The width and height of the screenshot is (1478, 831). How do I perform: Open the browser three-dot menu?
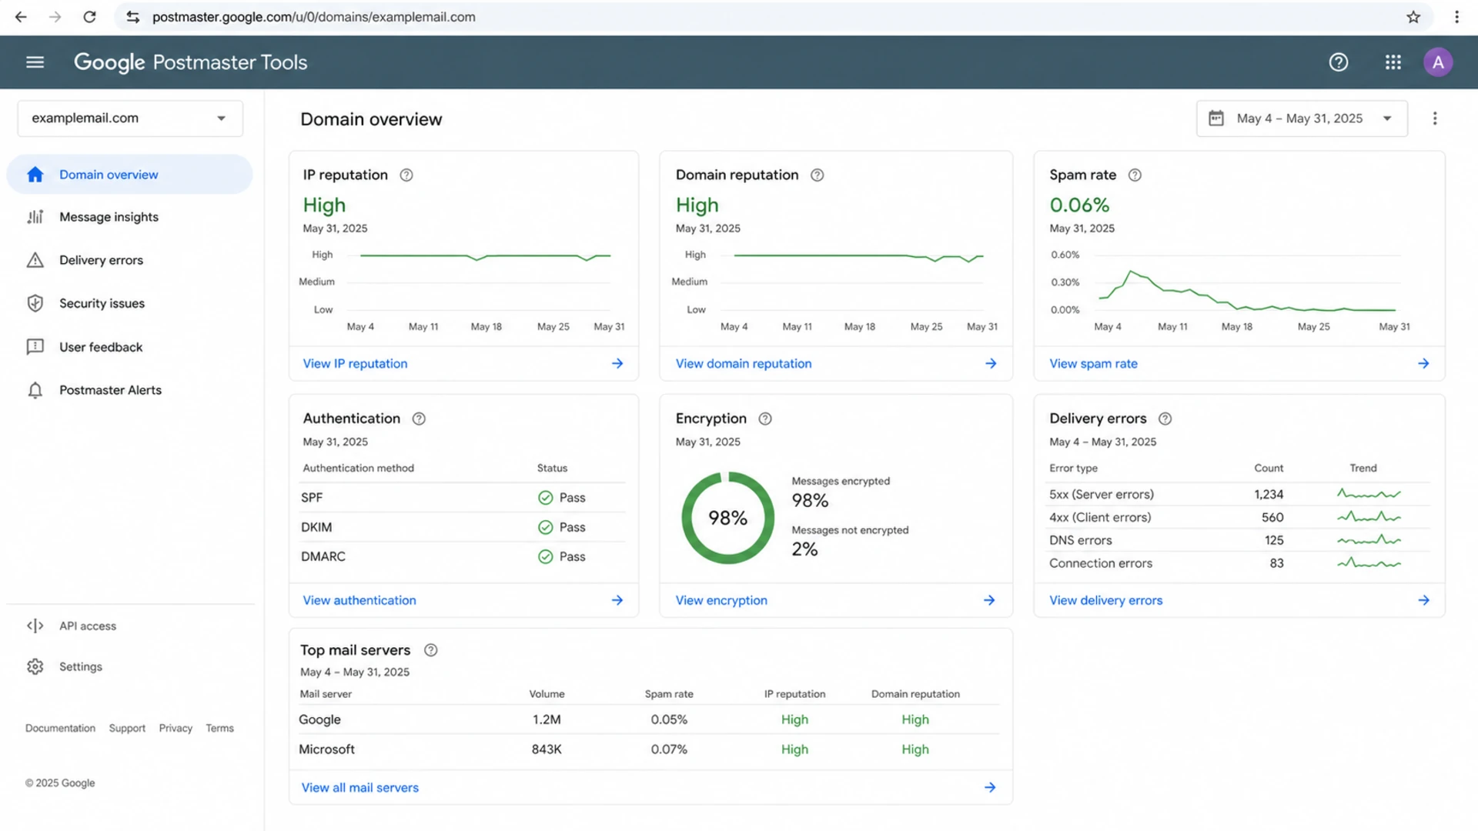(1456, 17)
